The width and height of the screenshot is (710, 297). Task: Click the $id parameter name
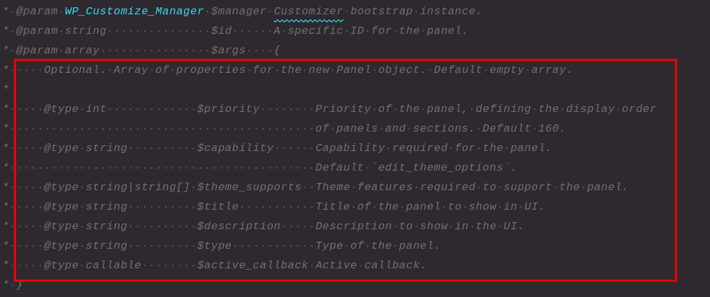(x=221, y=31)
